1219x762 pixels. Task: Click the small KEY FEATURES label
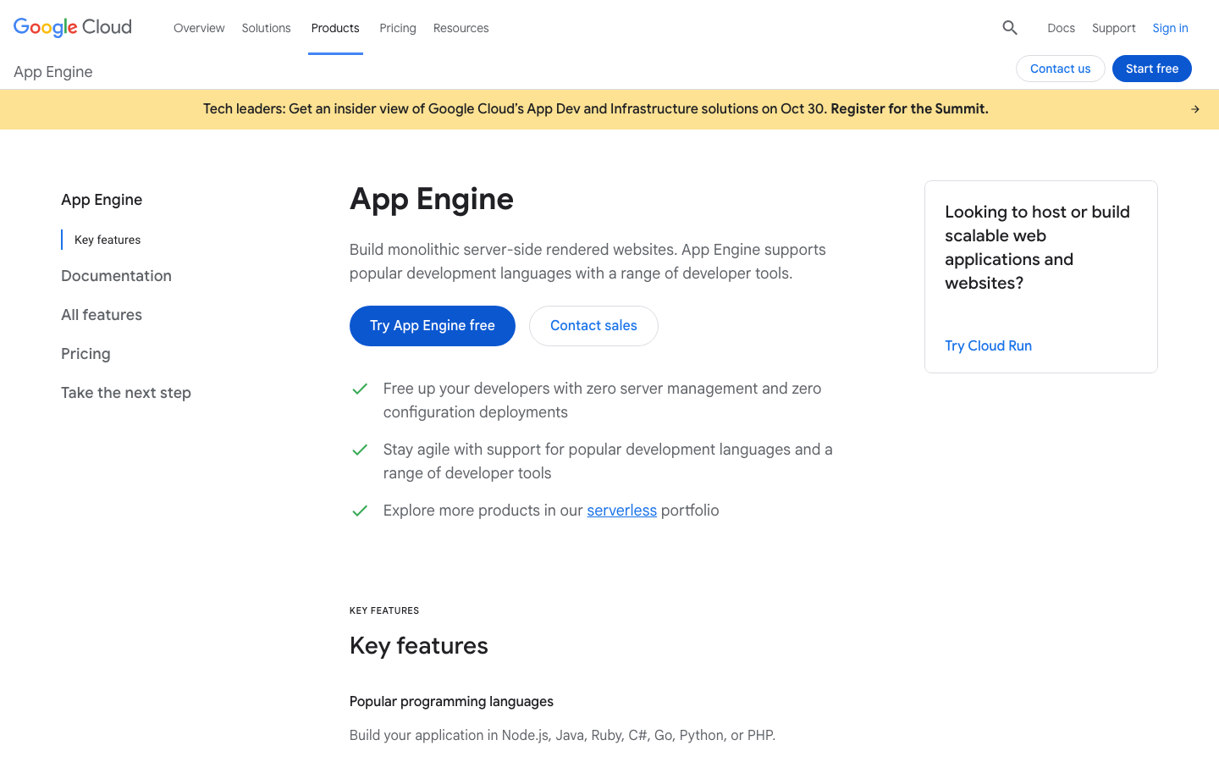(384, 610)
